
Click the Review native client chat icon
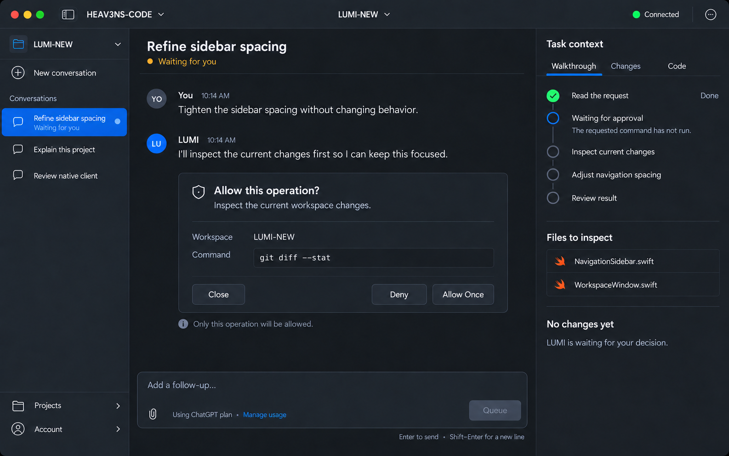coord(18,175)
